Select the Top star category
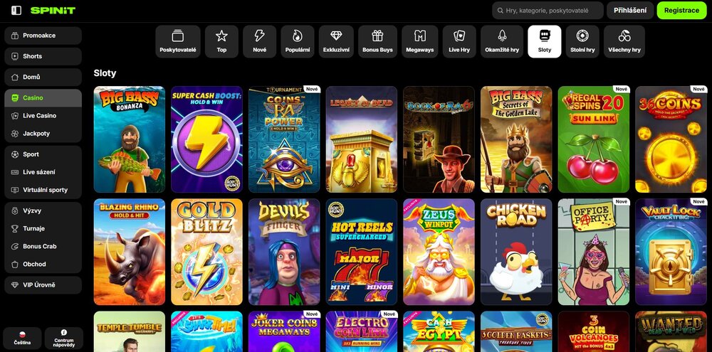Screen dimensions: 712x352 tap(221, 41)
